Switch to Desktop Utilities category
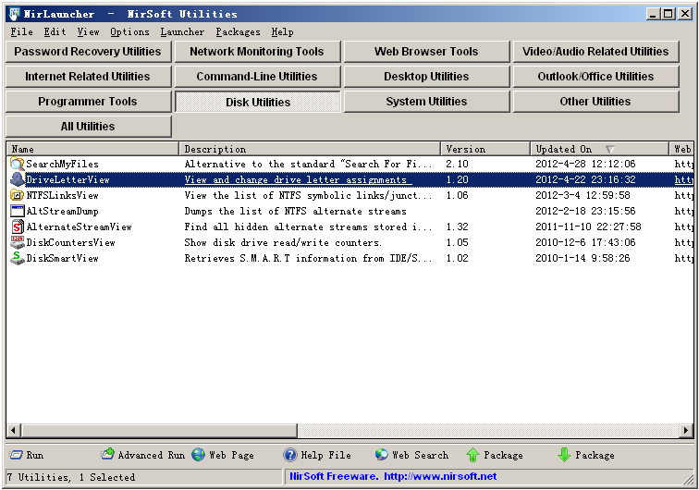This screenshot has height=490, width=699. click(x=426, y=77)
